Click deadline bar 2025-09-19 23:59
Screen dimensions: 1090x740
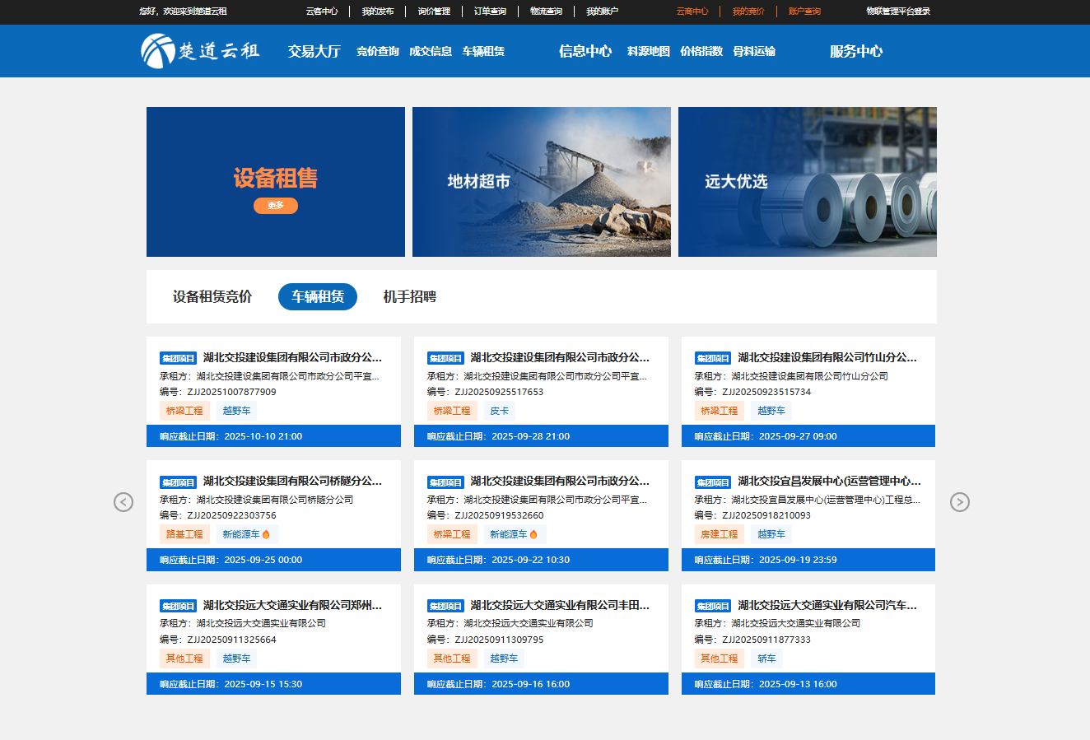pyautogui.click(x=808, y=560)
